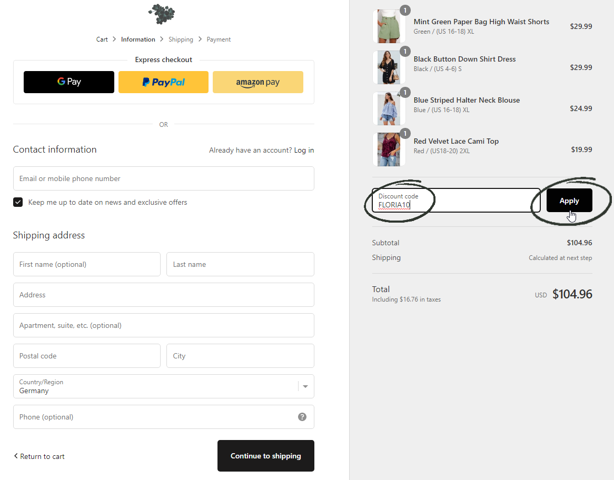Select the Postal code field
The width and height of the screenshot is (614, 480).
coord(87,356)
